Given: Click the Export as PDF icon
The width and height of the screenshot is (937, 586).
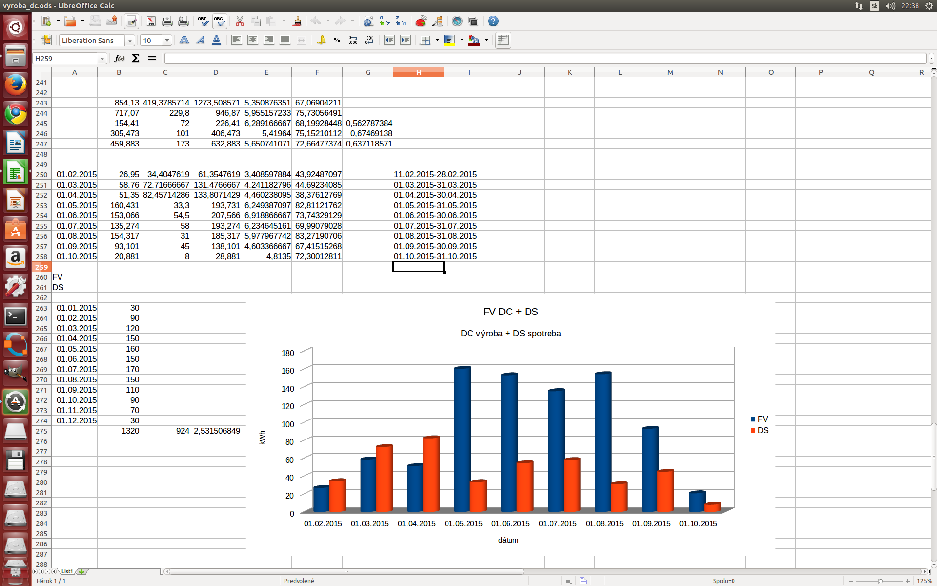Looking at the screenshot, I should coord(151,21).
